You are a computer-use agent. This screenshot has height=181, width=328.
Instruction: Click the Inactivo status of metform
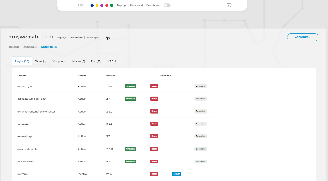pyautogui.click(x=83, y=174)
